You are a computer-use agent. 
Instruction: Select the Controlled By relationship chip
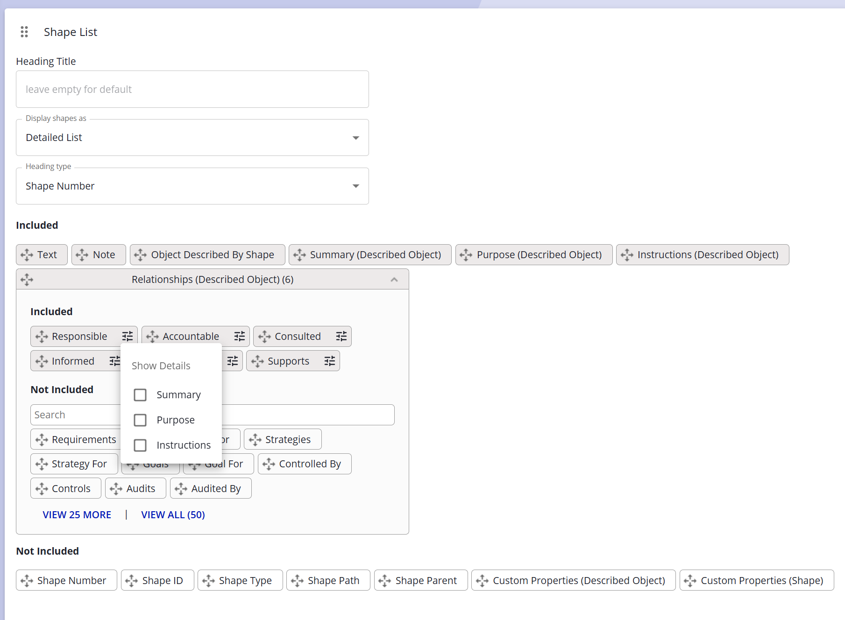pos(305,464)
